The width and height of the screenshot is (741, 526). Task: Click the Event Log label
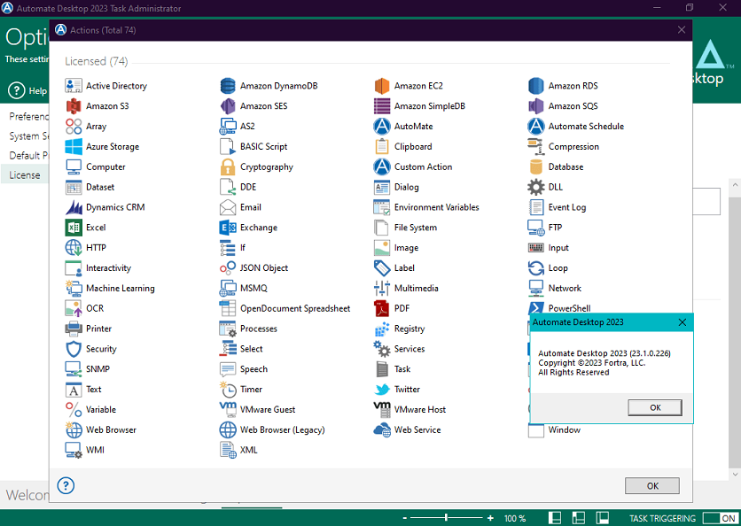pyautogui.click(x=566, y=207)
